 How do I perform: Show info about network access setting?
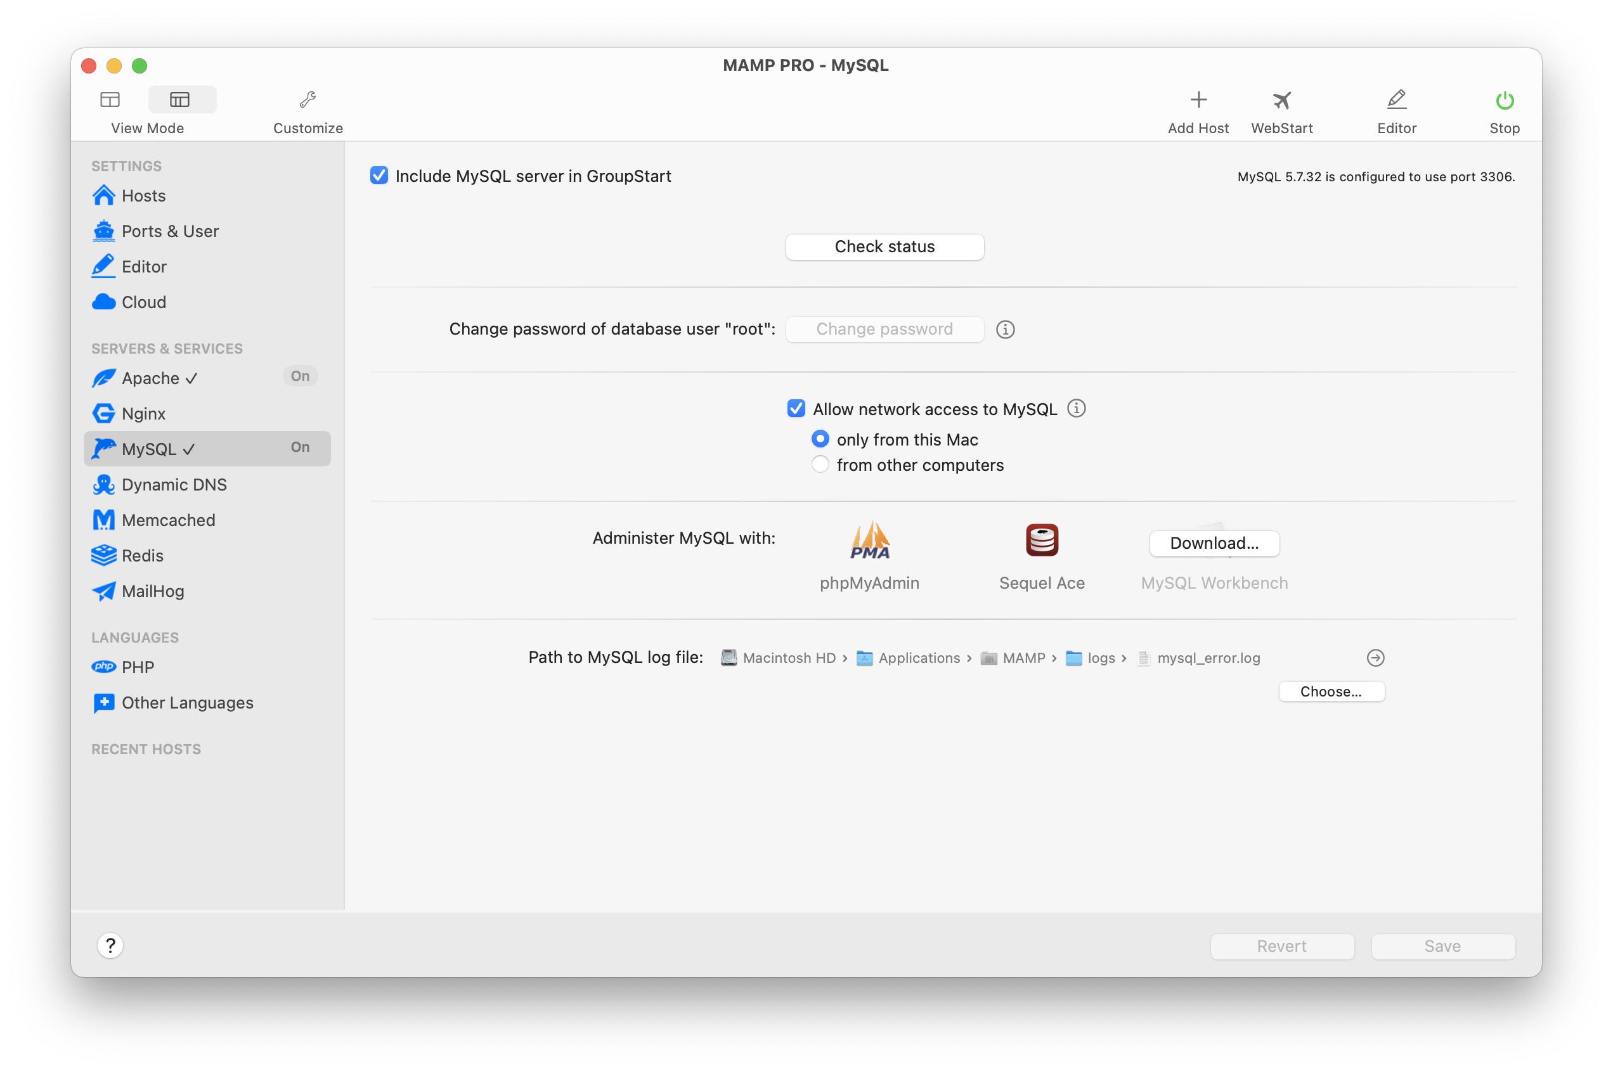point(1077,409)
